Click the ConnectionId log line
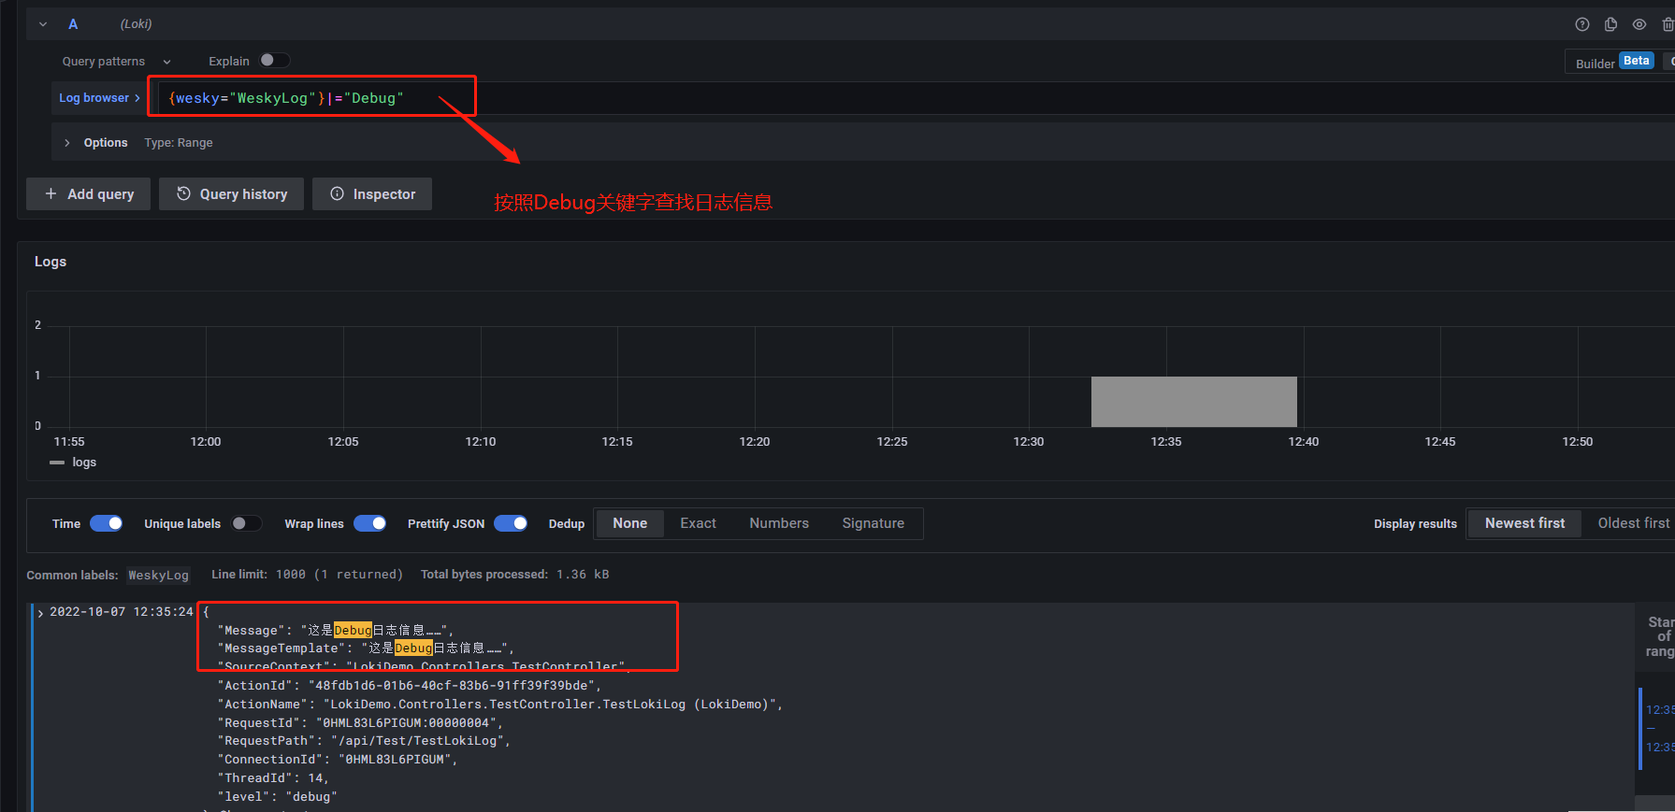This screenshot has height=812, width=1675. point(338,760)
